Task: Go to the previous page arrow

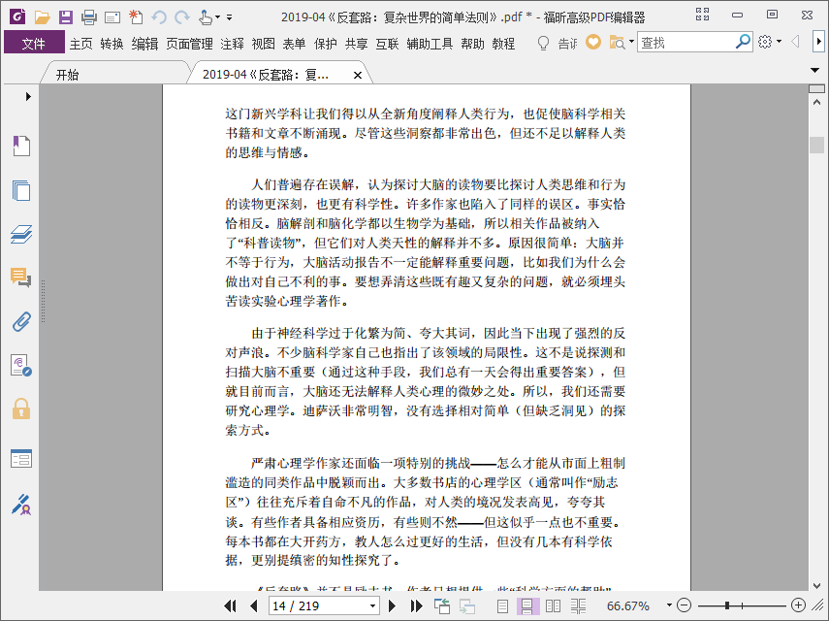Action: point(254,605)
